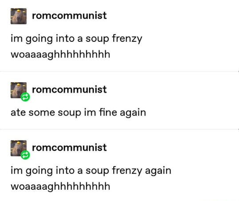
Task: Select the romcommunist username above 'ate some soup'
Action: click(x=69, y=89)
